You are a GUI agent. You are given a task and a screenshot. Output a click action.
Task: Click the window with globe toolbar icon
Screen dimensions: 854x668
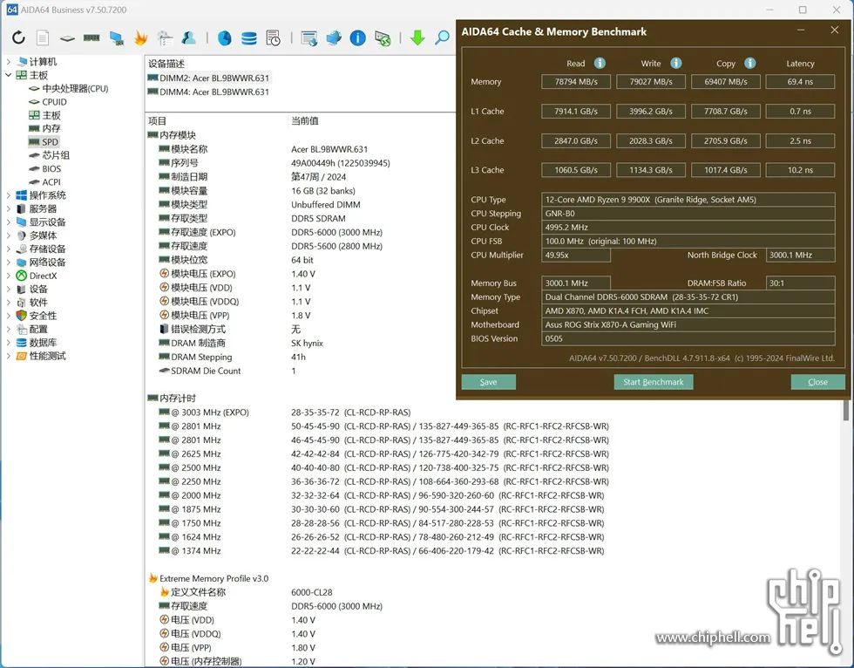point(308,37)
